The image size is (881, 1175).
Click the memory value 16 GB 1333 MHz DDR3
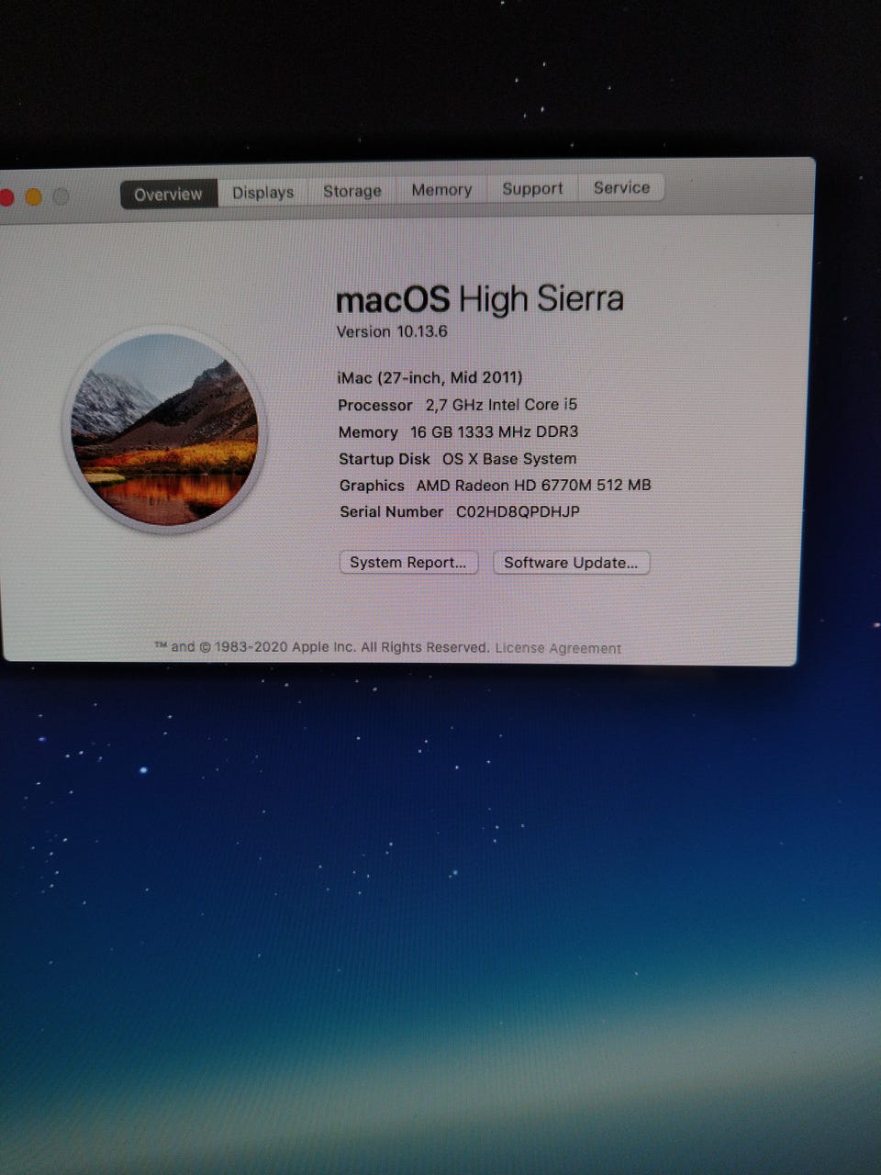[494, 431]
